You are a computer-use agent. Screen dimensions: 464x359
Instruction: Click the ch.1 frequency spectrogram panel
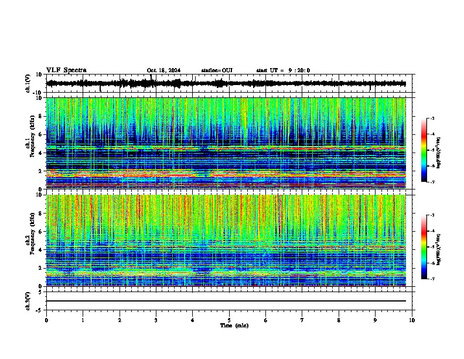point(226,143)
